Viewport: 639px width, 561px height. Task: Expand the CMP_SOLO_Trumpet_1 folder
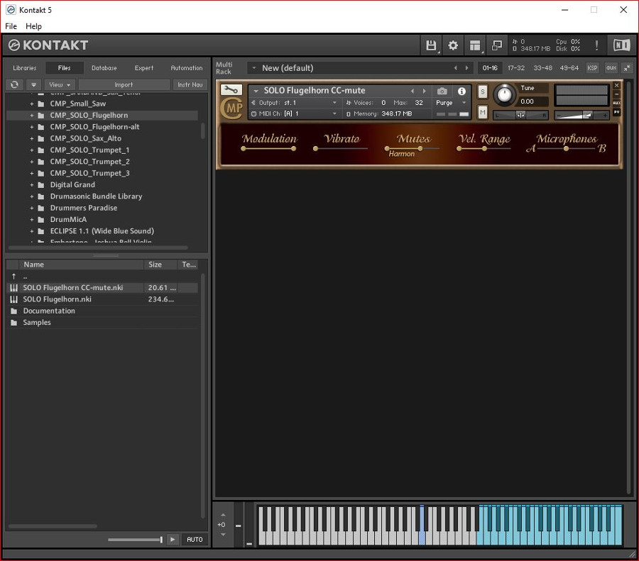point(32,150)
